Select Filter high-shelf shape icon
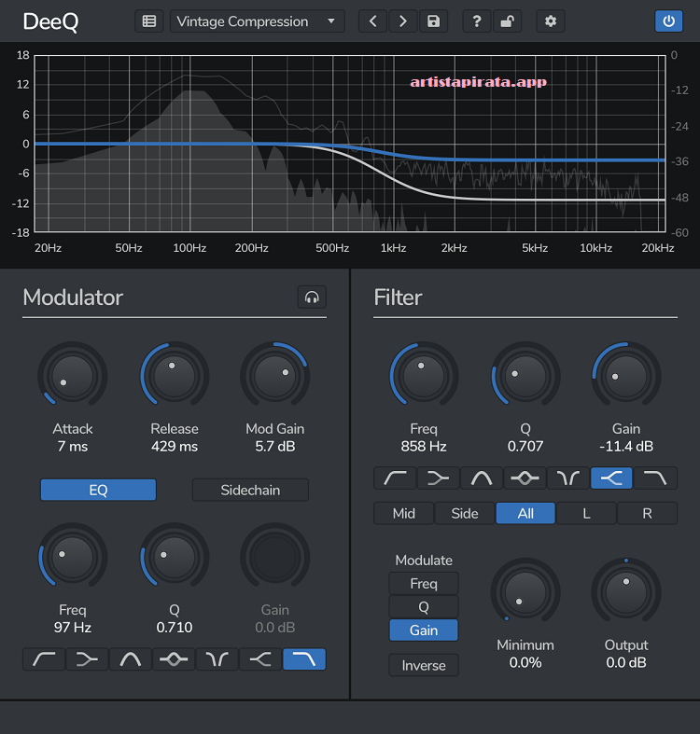700x734 pixels. (x=611, y=478)
